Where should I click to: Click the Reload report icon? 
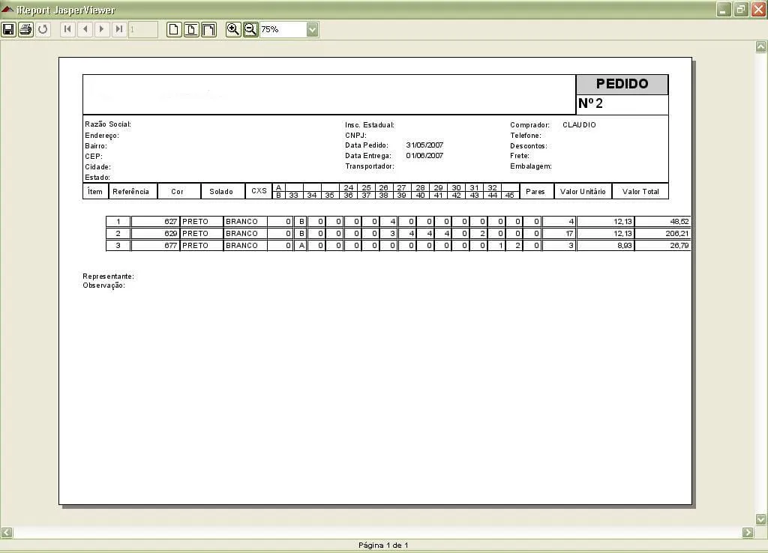43,29
